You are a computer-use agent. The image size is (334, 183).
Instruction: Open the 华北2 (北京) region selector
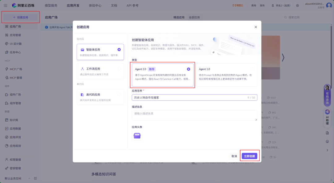coord(283,5)
